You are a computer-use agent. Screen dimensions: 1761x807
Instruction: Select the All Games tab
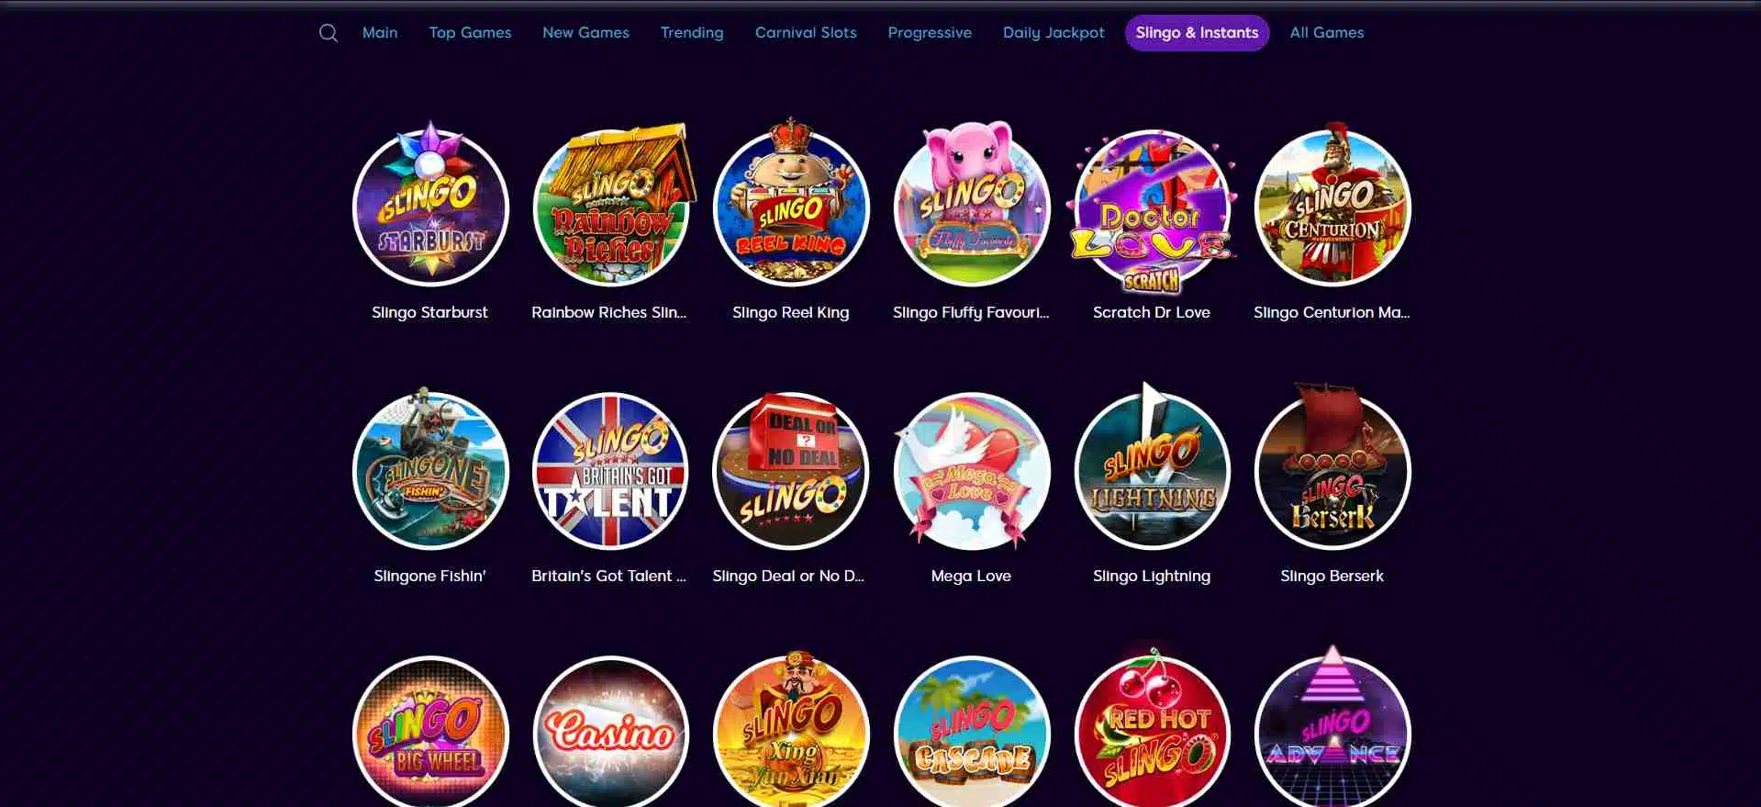[1327, 33]
